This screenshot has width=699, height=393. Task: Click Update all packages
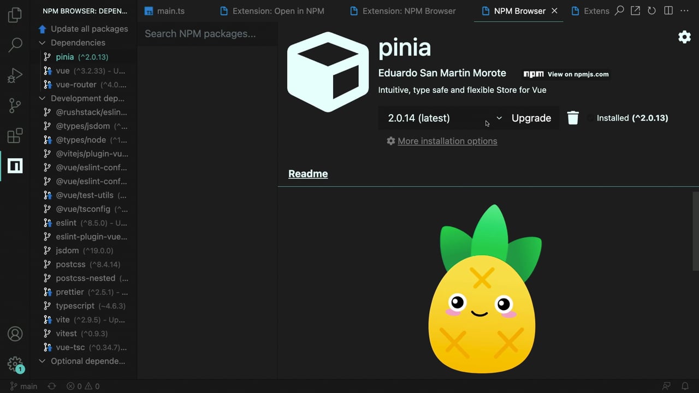[89, 29]
